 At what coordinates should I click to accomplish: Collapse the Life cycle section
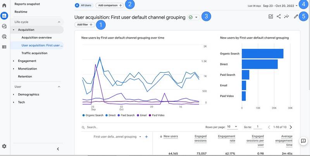click(59, 22)
